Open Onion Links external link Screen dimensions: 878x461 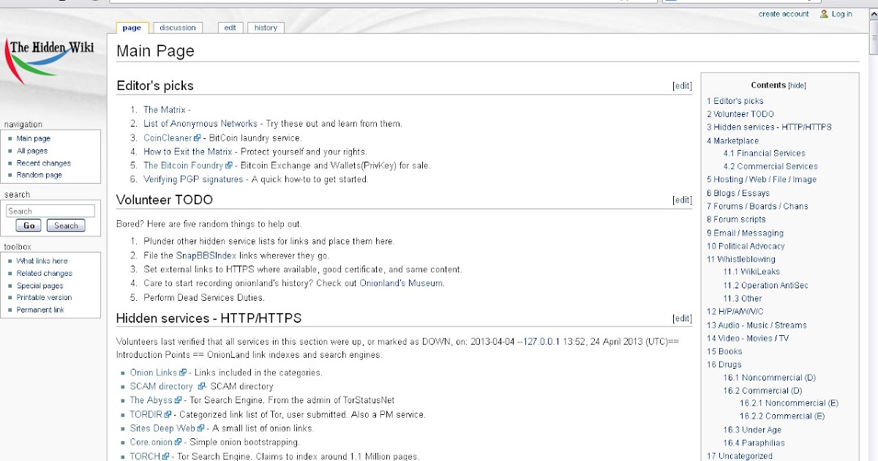(x=154, y=372)
